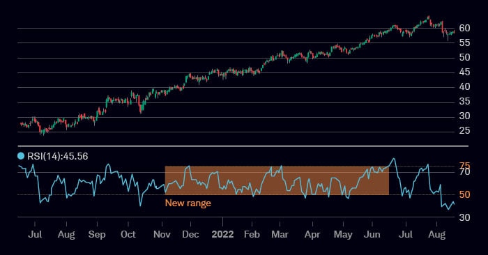This screenshot has height=255, width=488.
Task: Select the price axis value 50 beside the candlesticks
Action: point(464,57)
